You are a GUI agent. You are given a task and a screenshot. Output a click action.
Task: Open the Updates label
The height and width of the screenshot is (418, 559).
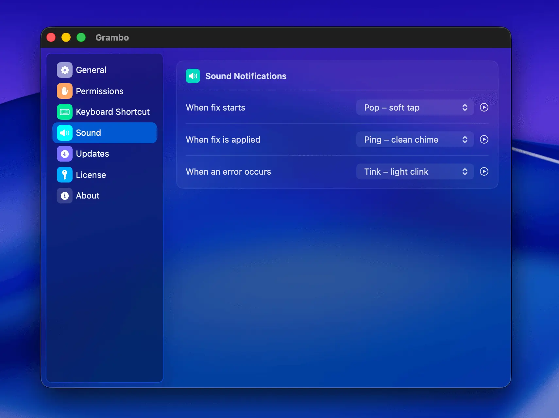[x=93, y=154]
